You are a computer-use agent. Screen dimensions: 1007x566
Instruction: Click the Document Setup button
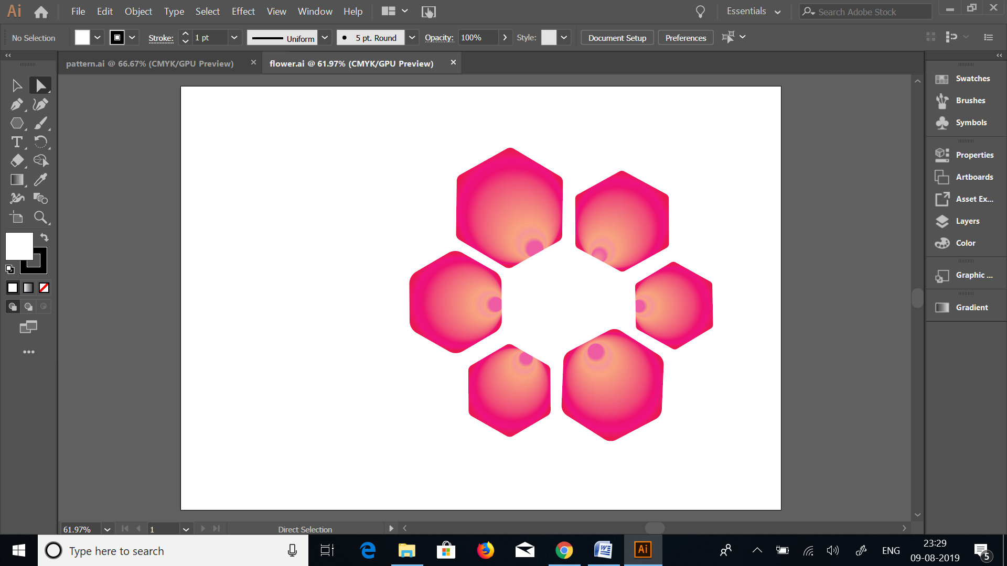tap(617, 38)
